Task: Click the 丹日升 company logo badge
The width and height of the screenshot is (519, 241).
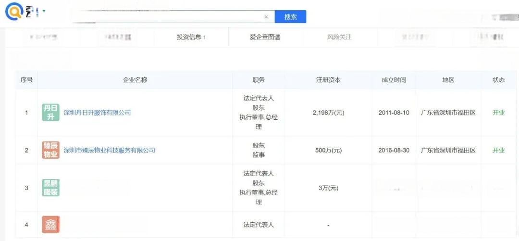Action: 50,113
